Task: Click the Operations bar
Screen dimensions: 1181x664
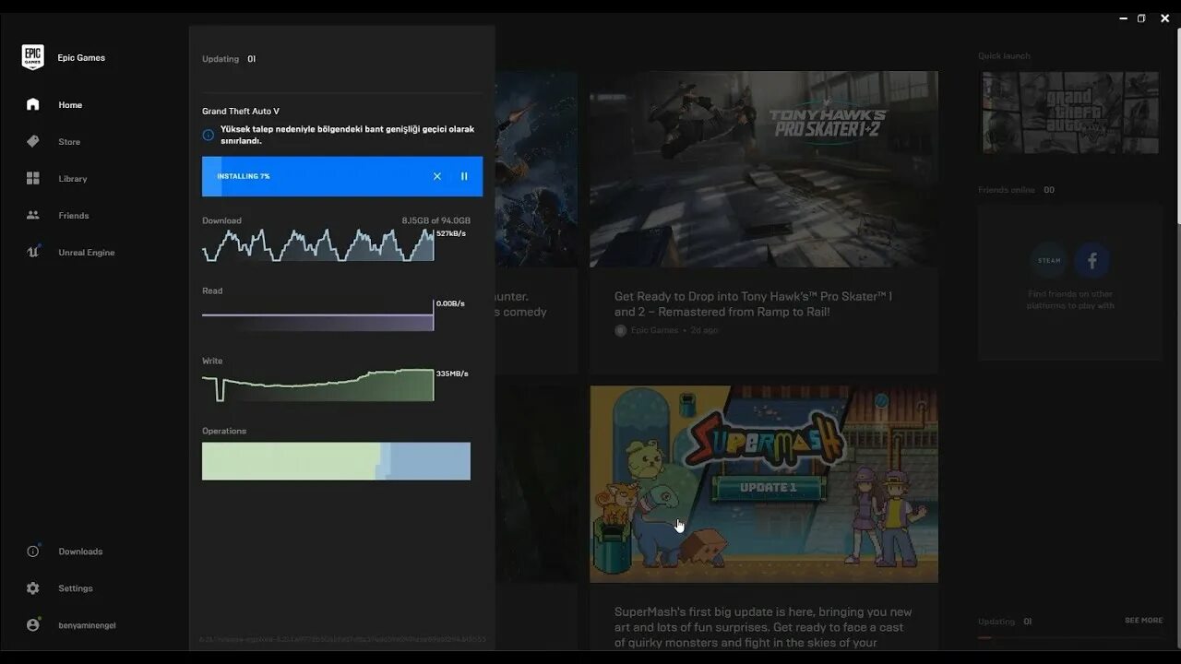Action: pos(336,461)
